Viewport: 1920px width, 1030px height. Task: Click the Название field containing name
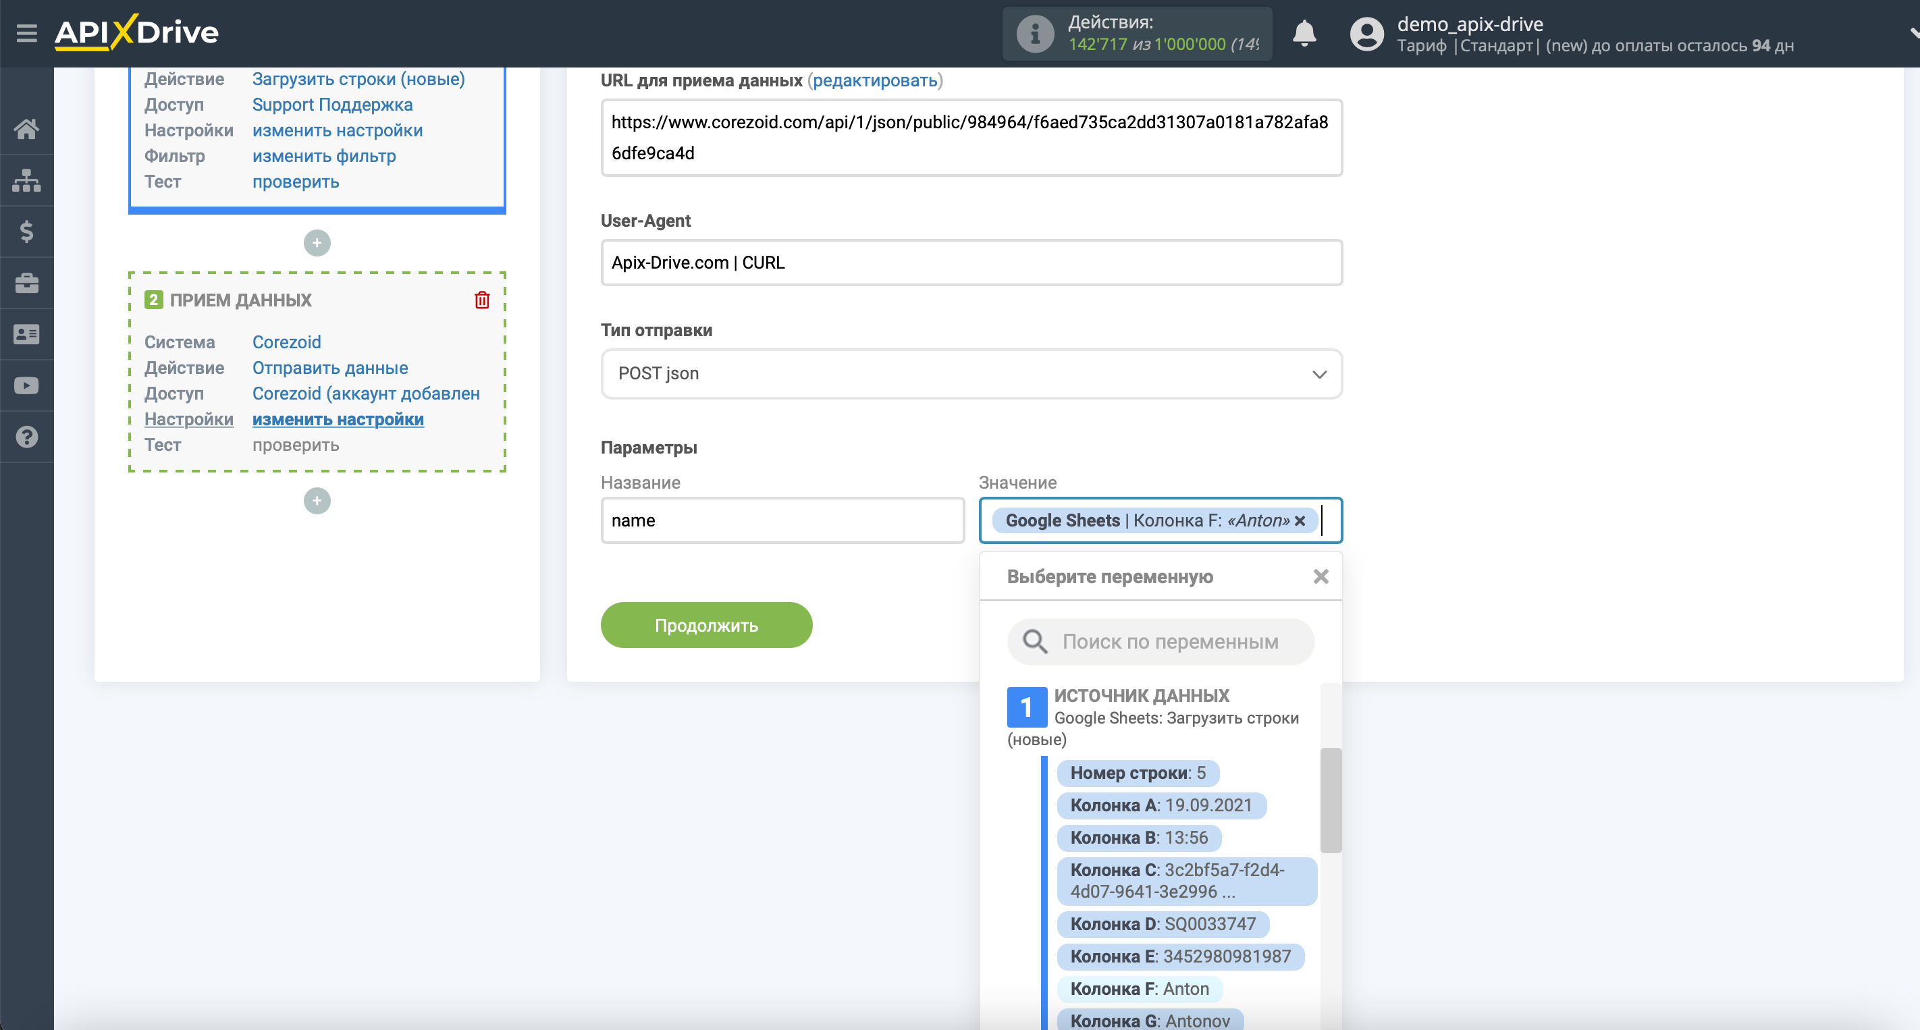pyautogui.click(x=782, y=521)
